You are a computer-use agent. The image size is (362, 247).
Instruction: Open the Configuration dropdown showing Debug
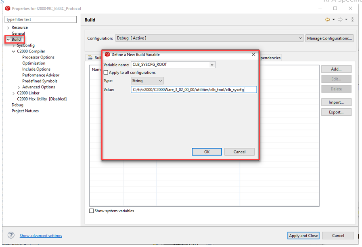[x=300, y=38]
